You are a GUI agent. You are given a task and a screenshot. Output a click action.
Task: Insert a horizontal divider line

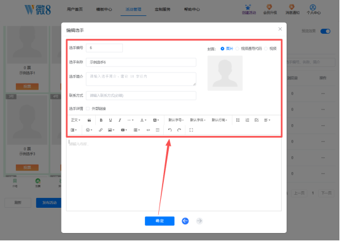(x=158, y=130)
